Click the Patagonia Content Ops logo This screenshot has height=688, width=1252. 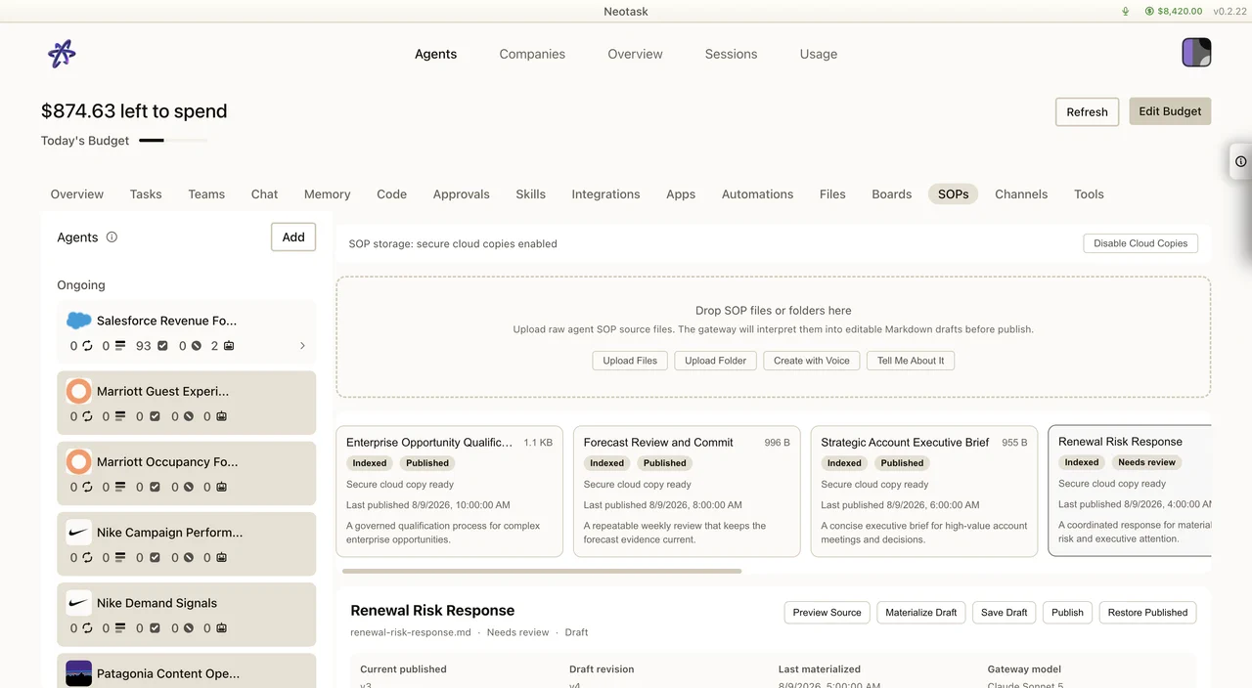coord(79,673)
